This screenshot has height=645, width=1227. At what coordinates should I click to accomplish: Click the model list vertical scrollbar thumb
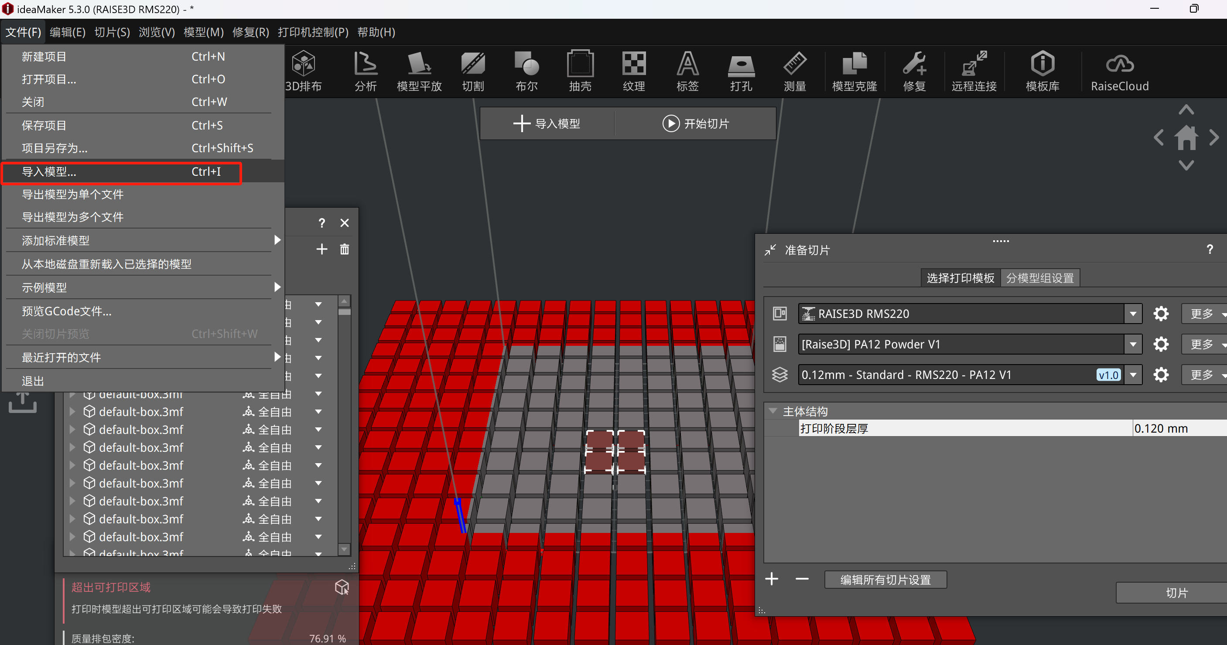pos(344,312)
